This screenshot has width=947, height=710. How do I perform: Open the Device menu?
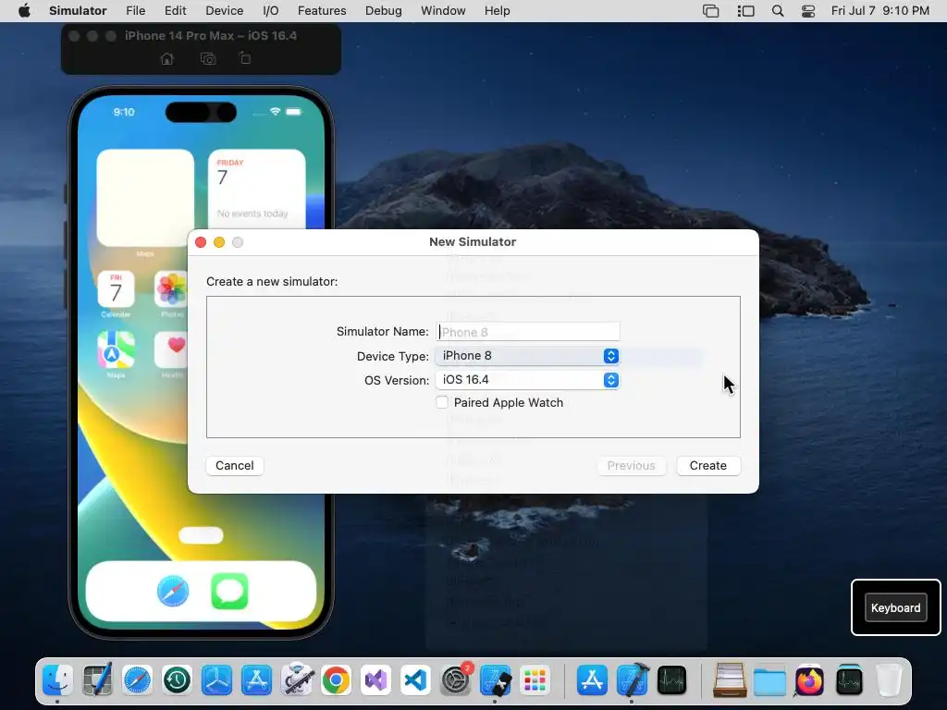(224, 11)
